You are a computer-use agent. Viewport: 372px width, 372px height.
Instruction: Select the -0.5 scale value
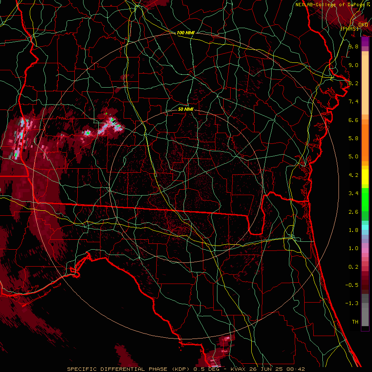352,285
